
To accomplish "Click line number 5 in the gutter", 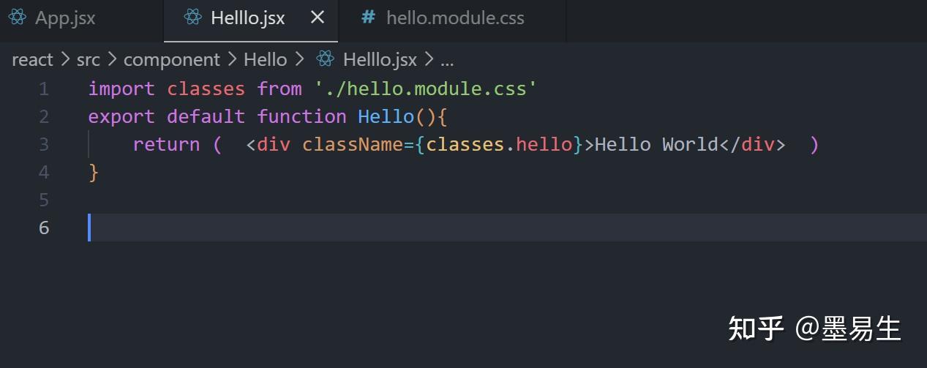I will (44, 200).
